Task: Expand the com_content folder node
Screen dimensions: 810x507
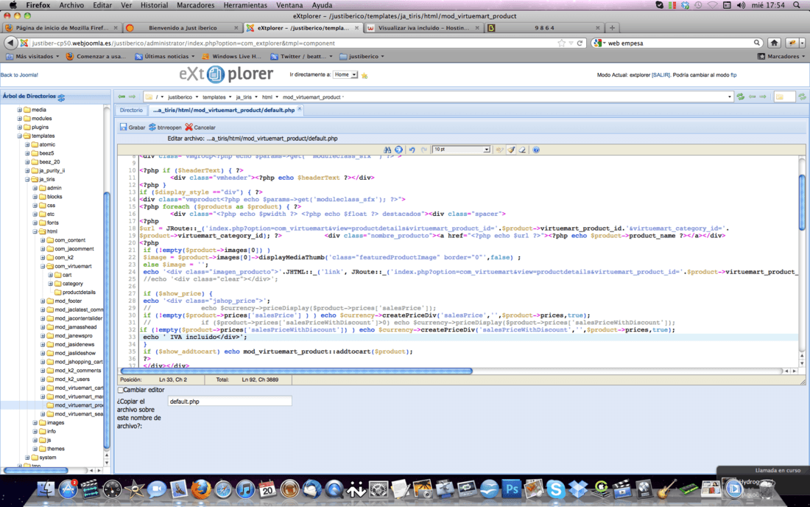Action: (43, 240)
